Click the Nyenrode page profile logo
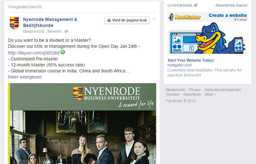Viewport: 256px width, 164px height. 14,23
